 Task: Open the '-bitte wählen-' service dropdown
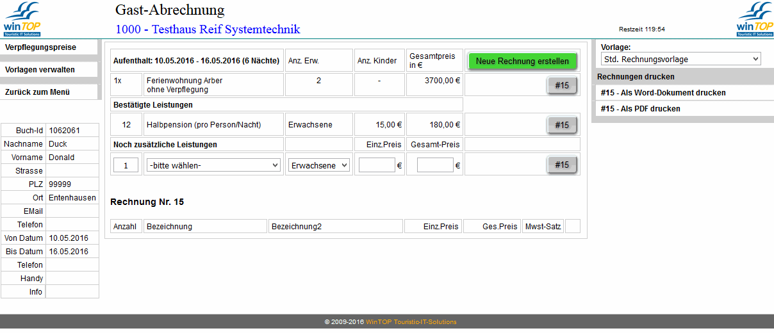point(213,165)
